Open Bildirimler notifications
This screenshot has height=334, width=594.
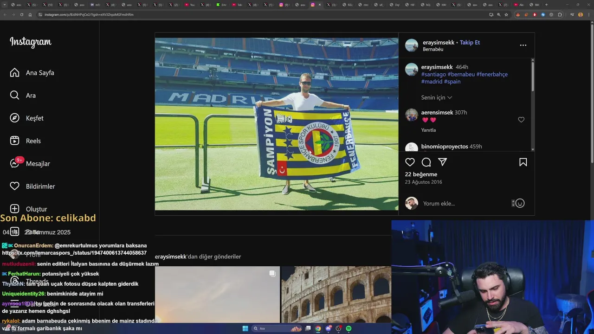[32, 186]
